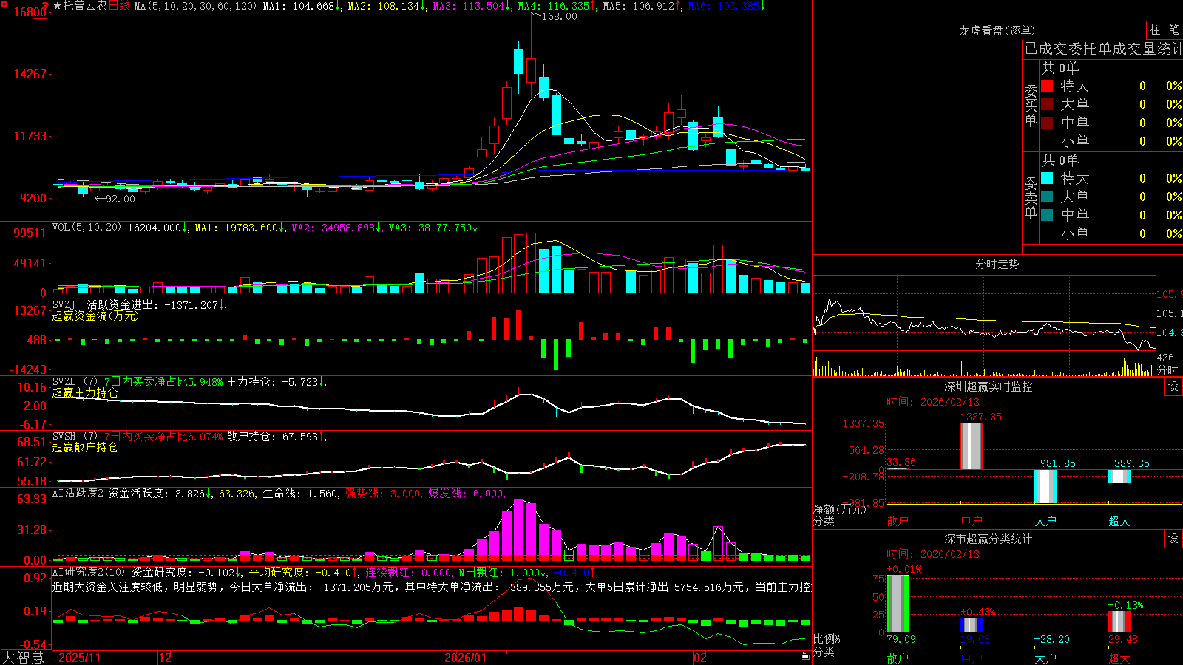Click the AI研究度2(10) indicator title
Screen dimensions: 1183x665
pos(89,572)
